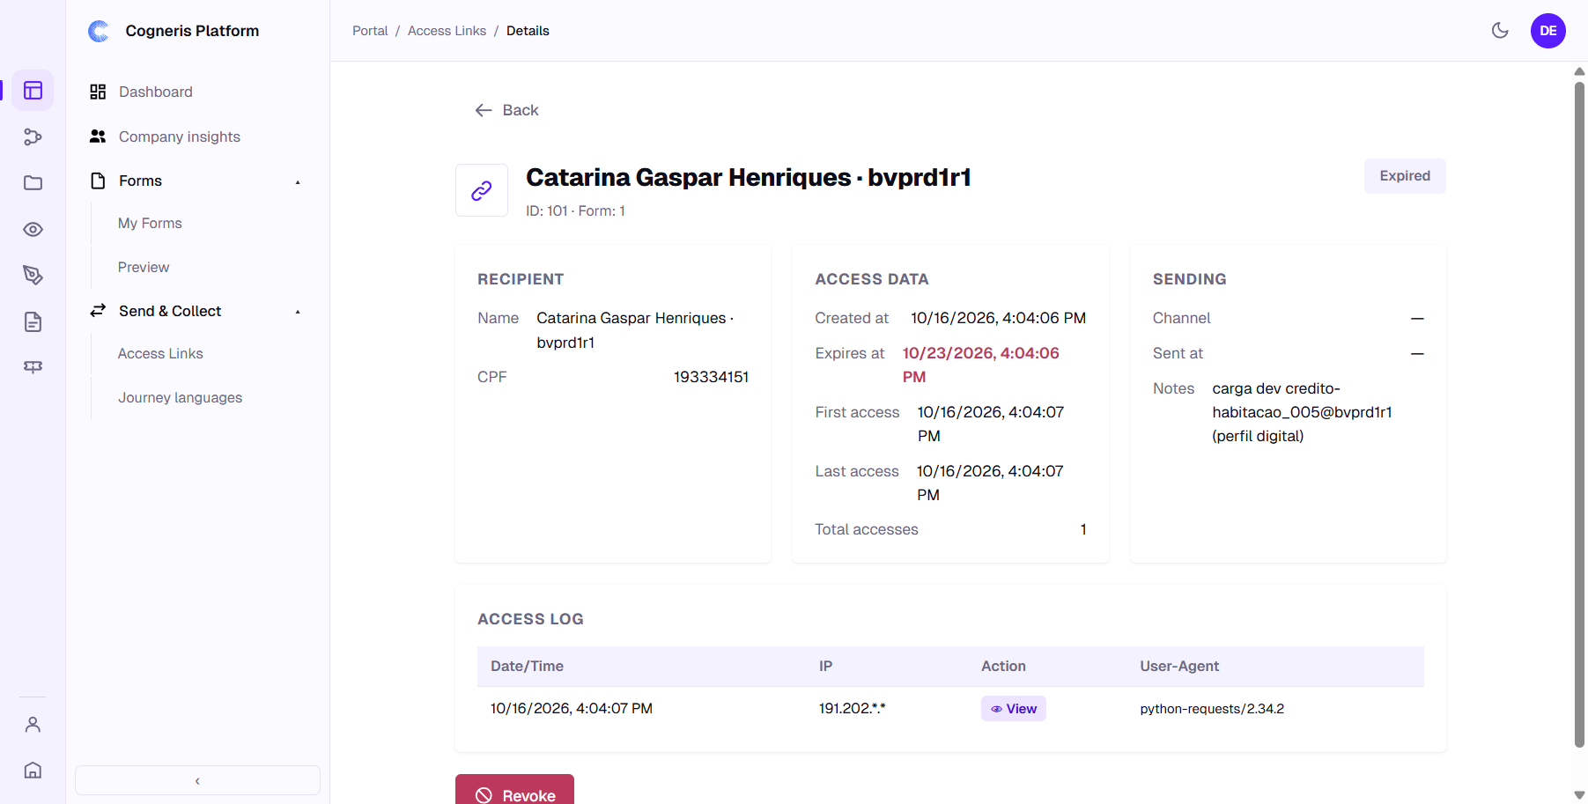The width and height of the screenshot is (1588, 804).
Task: Click the link icon beside the title
Action: point(482,190)
